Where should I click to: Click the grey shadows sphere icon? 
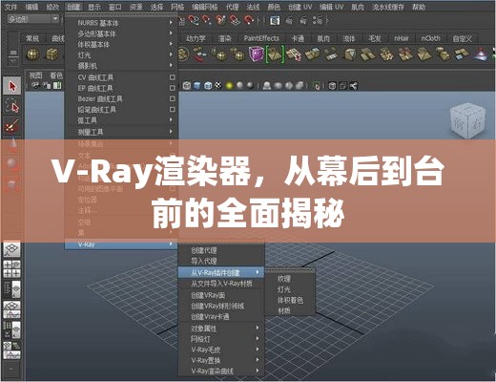(x=239, y=85)
